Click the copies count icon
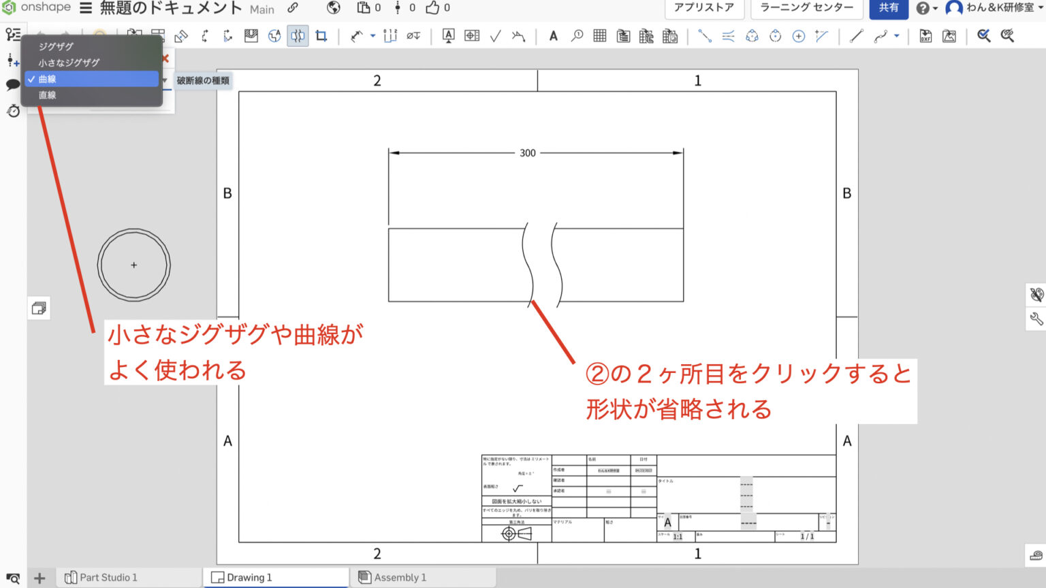The width and height of the screenshot is (1046, 588). 364,8
